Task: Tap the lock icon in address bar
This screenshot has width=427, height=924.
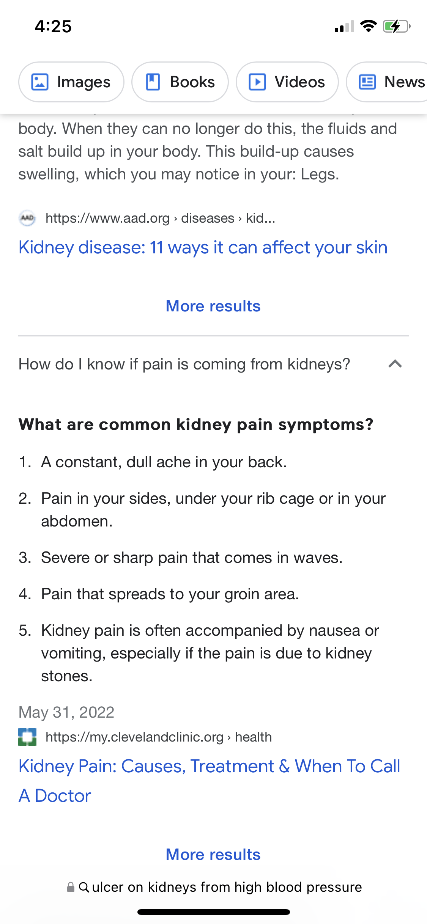Action: click(71, 887)
